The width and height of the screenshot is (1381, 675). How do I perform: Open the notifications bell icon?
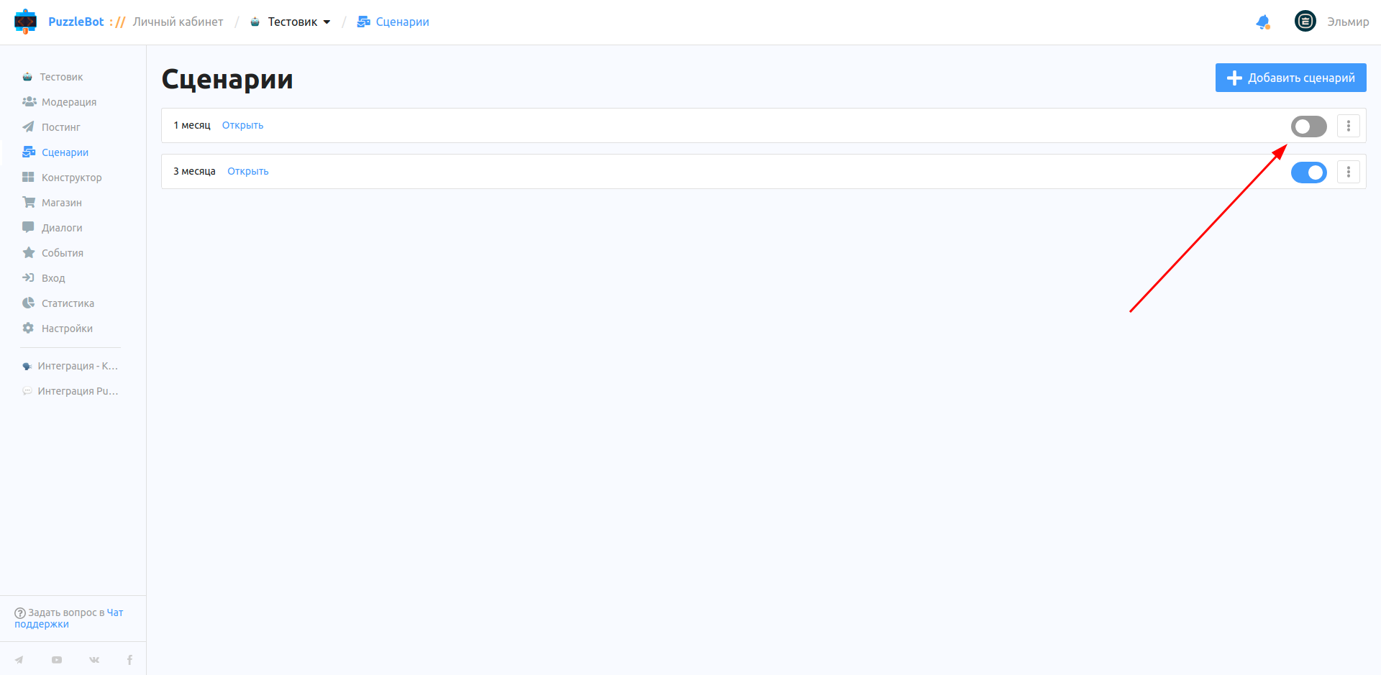pyautogui.click(x=1263, y=22)
